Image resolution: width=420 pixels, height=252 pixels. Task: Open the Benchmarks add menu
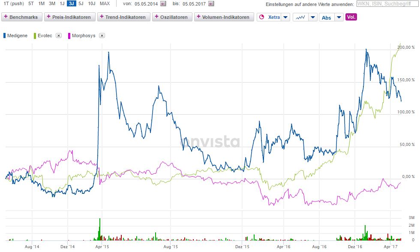(21, 17)
